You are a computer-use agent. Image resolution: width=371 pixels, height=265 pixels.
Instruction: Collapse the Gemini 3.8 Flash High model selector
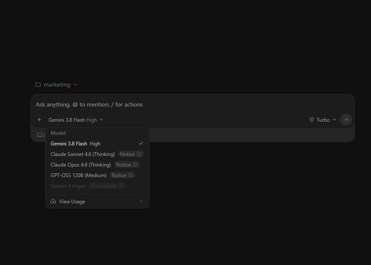76,120
